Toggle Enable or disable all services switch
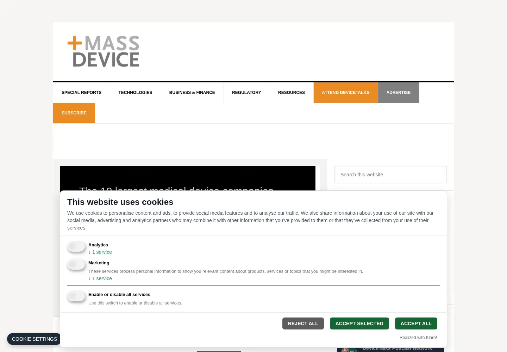 [x=76, y=296]
